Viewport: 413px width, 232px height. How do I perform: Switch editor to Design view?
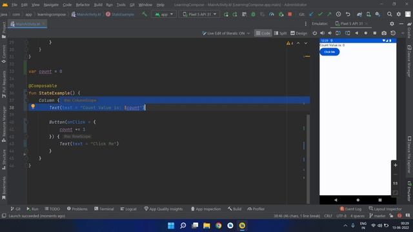pyautogui.click(x=299, y=33)
